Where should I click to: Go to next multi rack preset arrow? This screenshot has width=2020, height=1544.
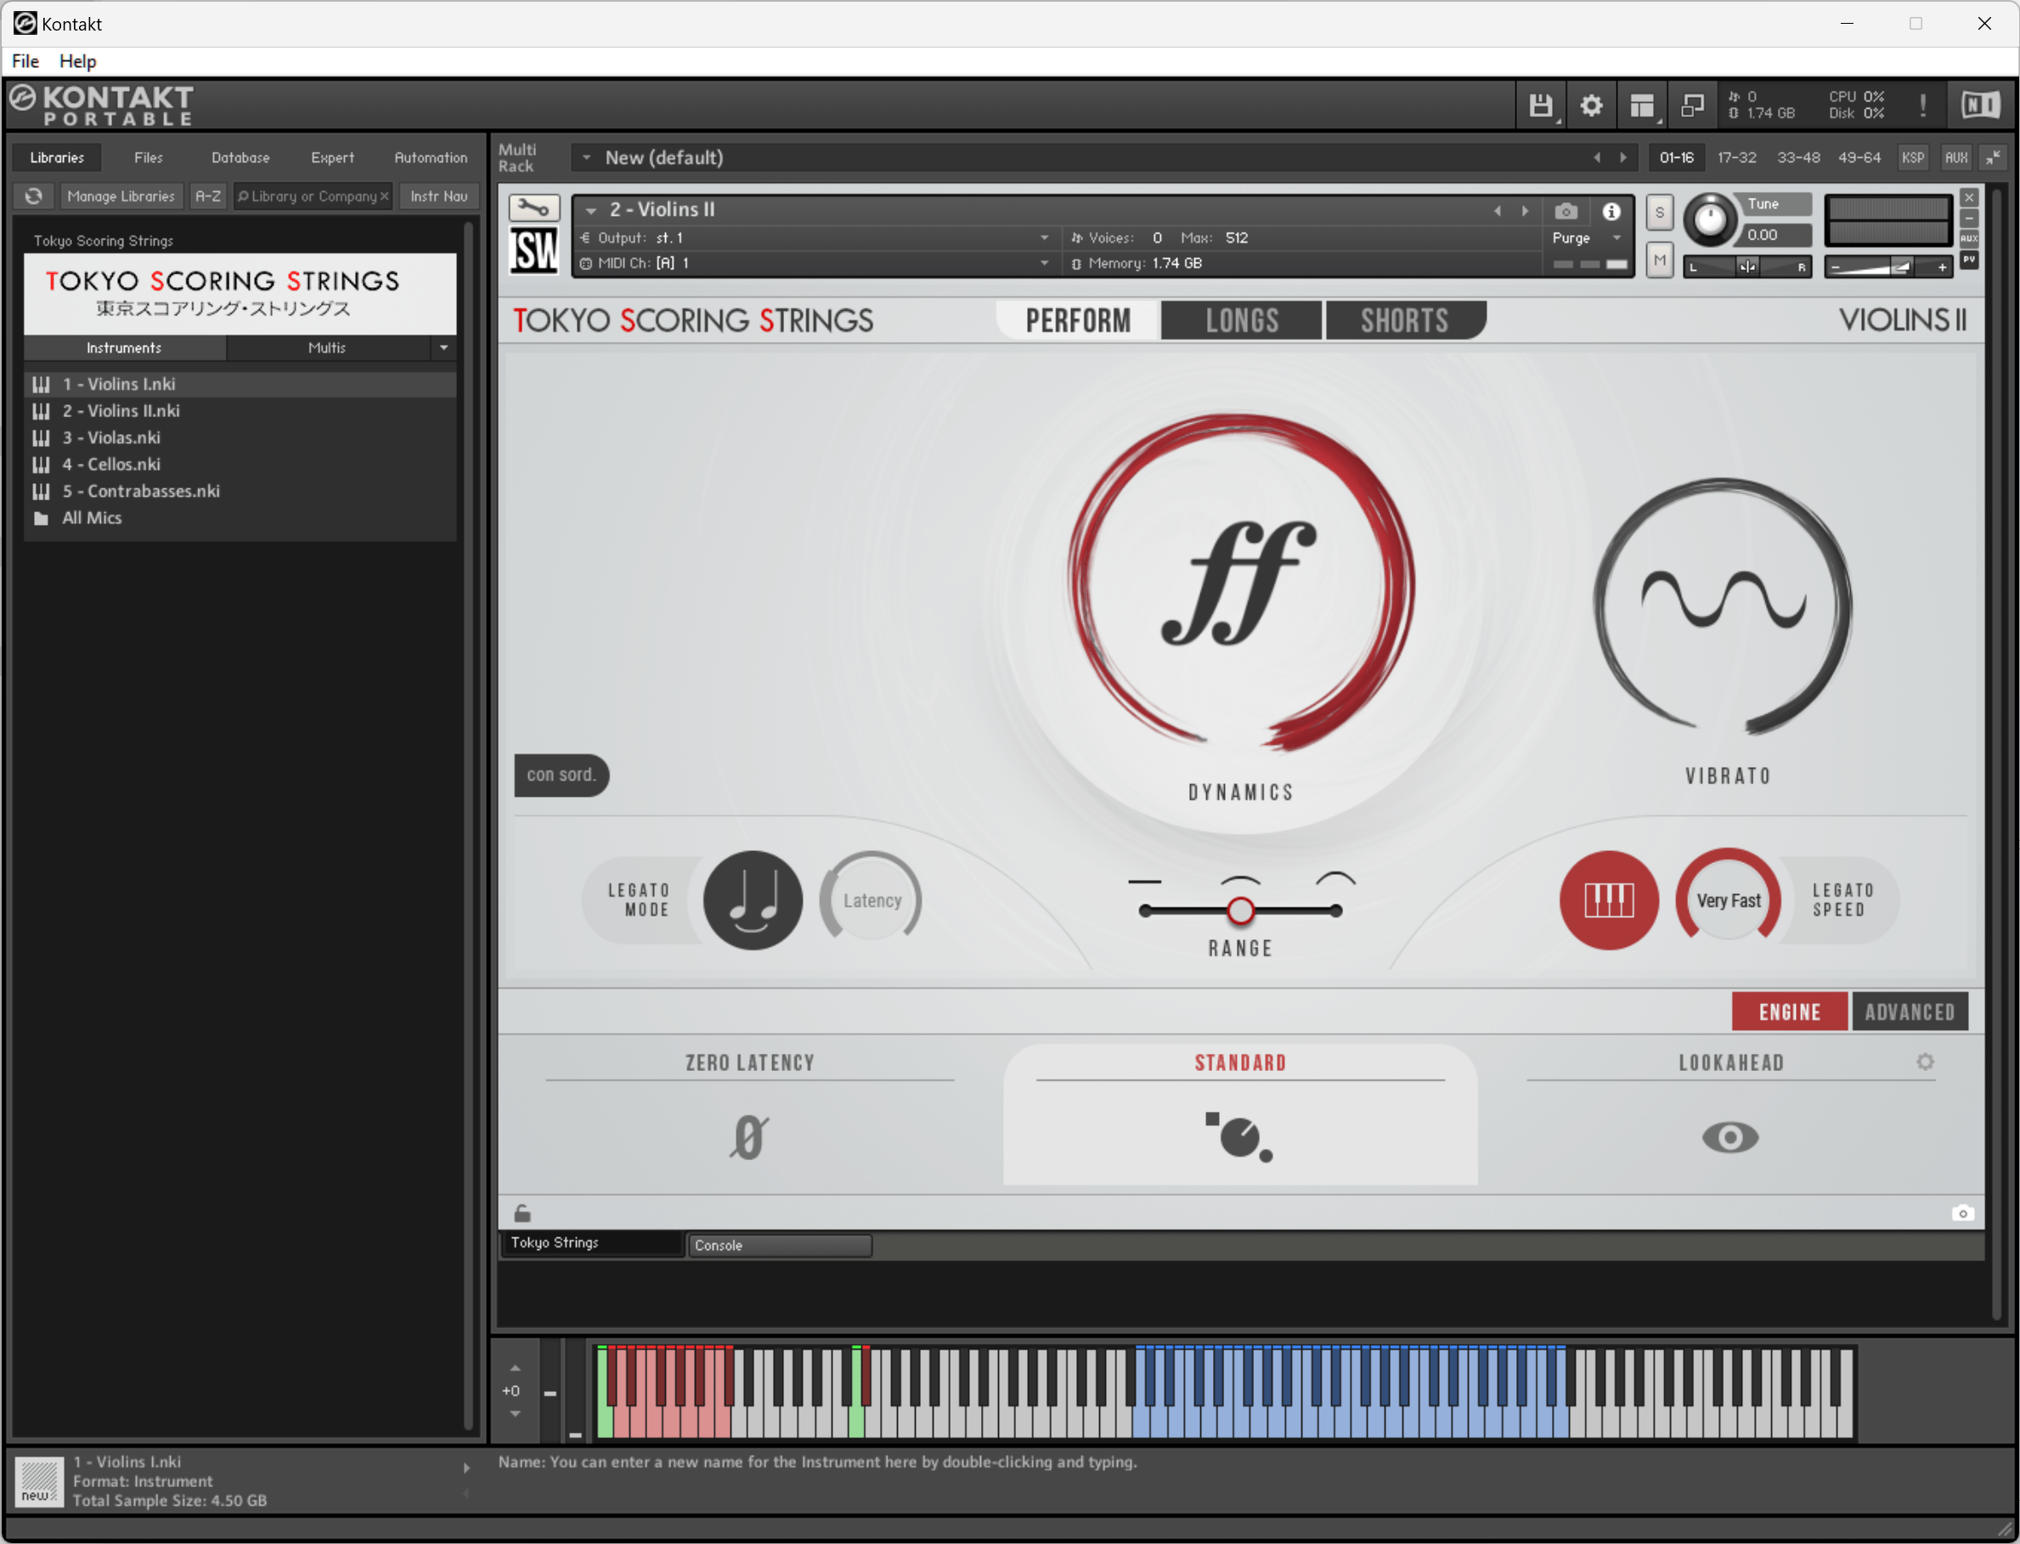(1624, 158)
